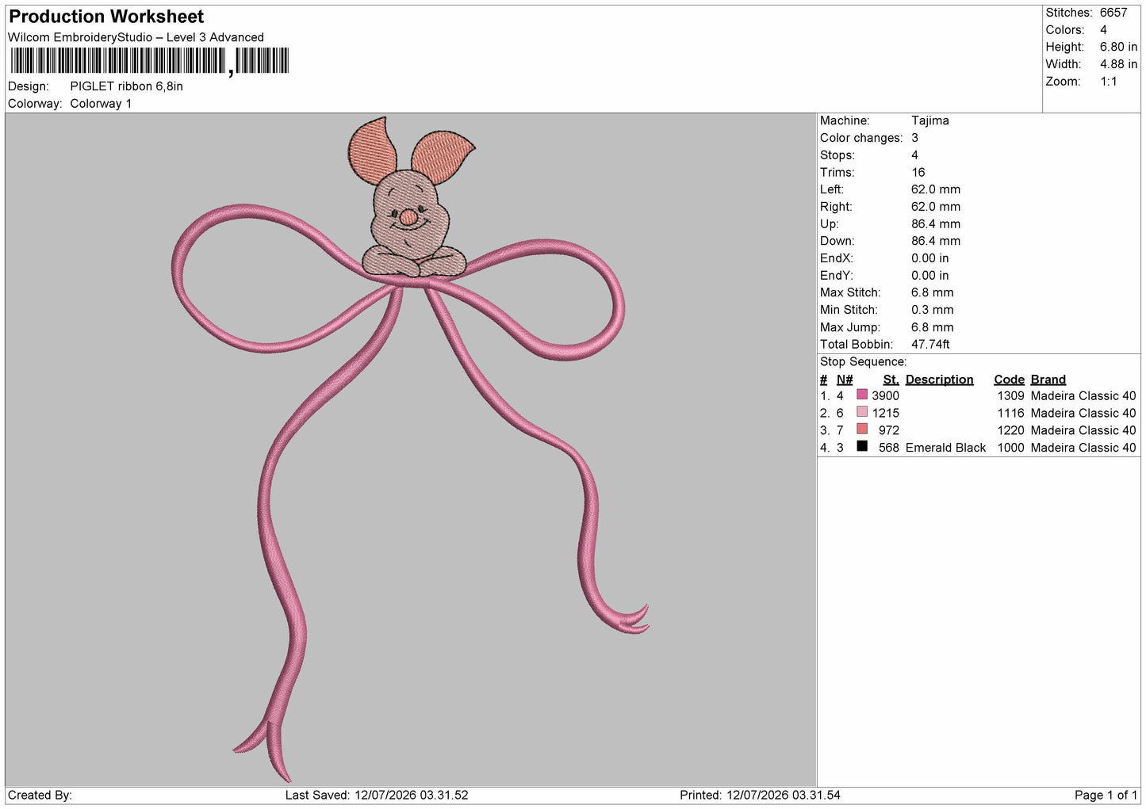Click the EndX value 0.00 in
Viewport: 1146px width, 809px height.
pyautogui.click(x=929, y=258)
